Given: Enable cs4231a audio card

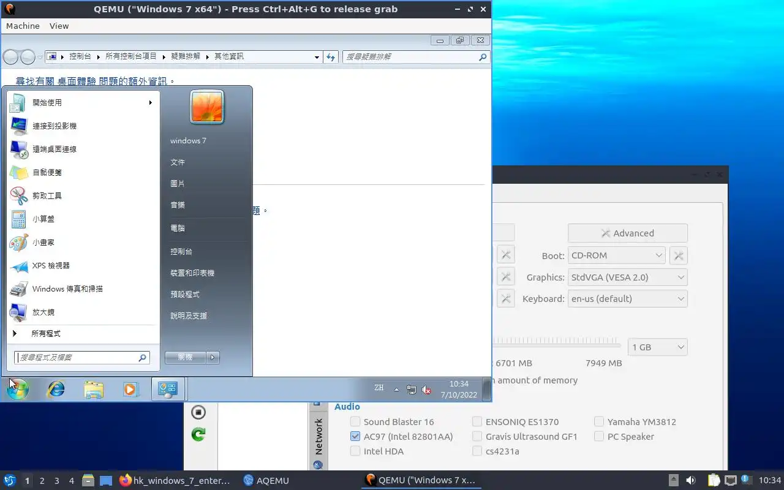Looking at the screenshot, I should click(477, 451).
